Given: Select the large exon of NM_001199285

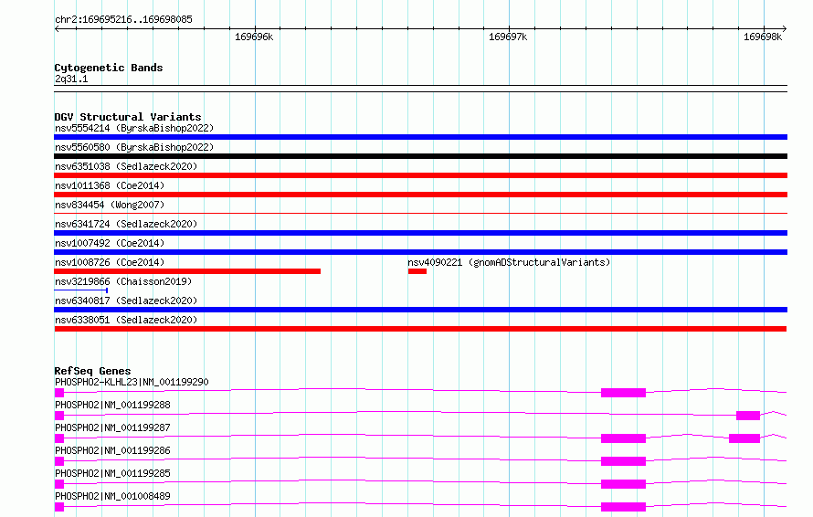Looking at the screenshot, I should pos(623,484).
